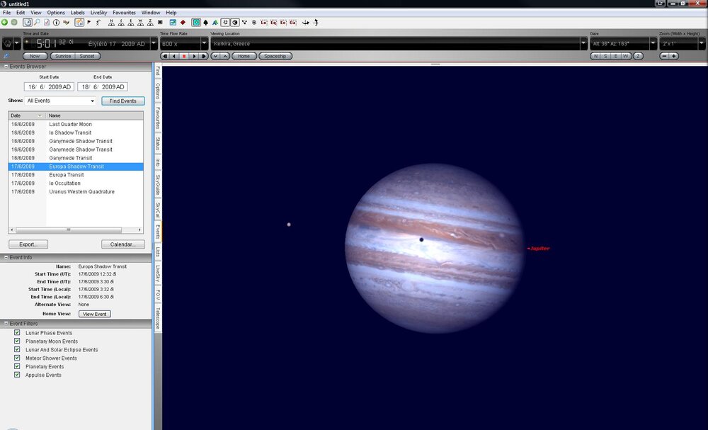
Task: Click the rocket icon on the toolbar
Action: click(x=314, y=22)
